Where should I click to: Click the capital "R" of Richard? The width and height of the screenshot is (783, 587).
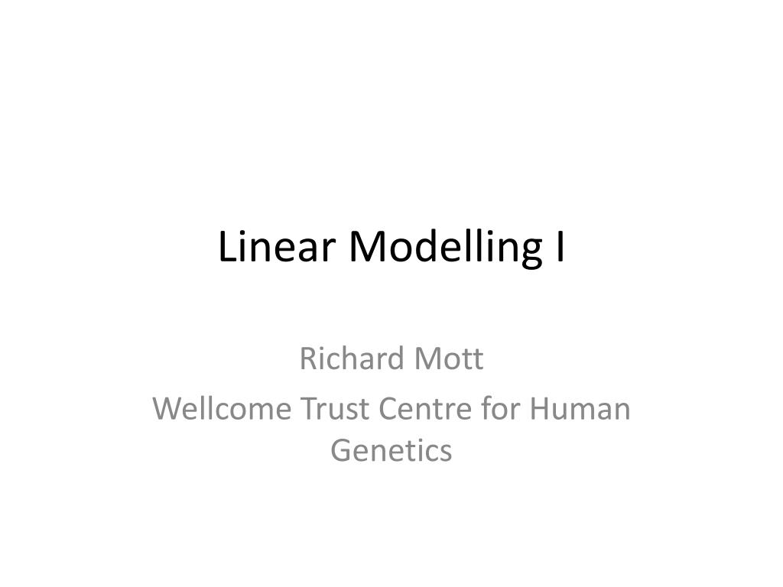pos(309,359)
